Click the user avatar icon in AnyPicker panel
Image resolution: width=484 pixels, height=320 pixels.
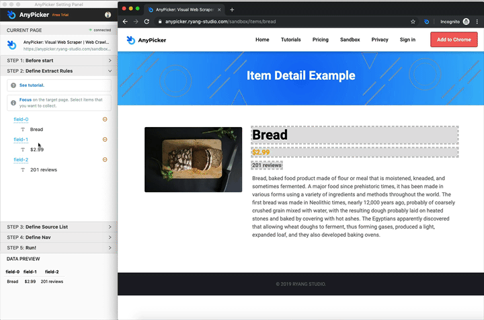click(108, 15)
